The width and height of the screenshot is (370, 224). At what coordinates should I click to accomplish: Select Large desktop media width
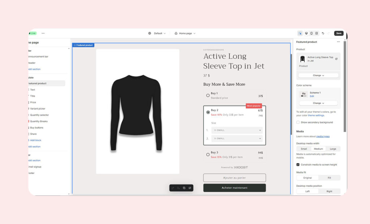pos(333,149)
